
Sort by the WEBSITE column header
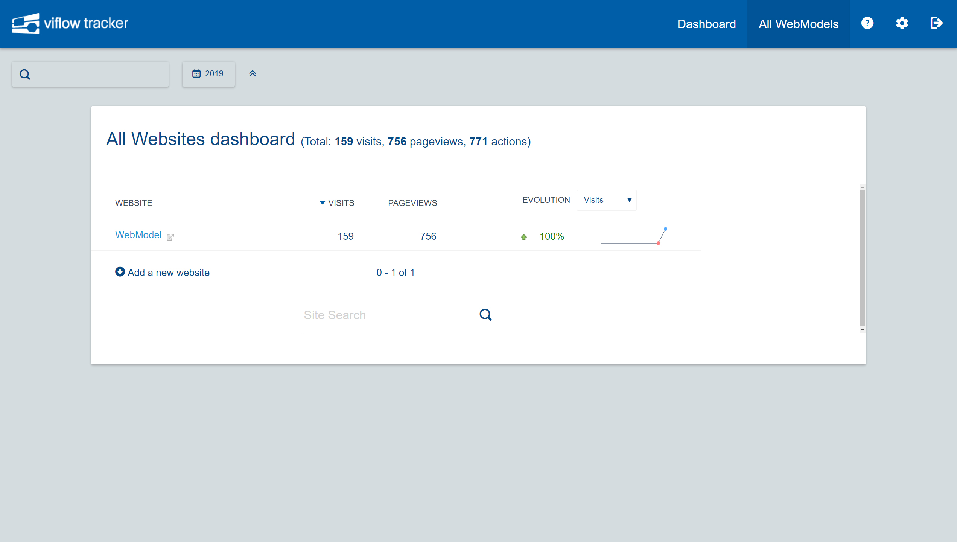pyautogui.click(x=134, y=203)
